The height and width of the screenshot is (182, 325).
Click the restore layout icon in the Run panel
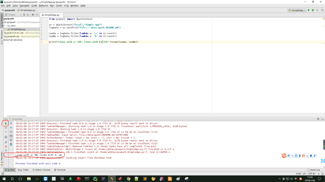[6, 137]
